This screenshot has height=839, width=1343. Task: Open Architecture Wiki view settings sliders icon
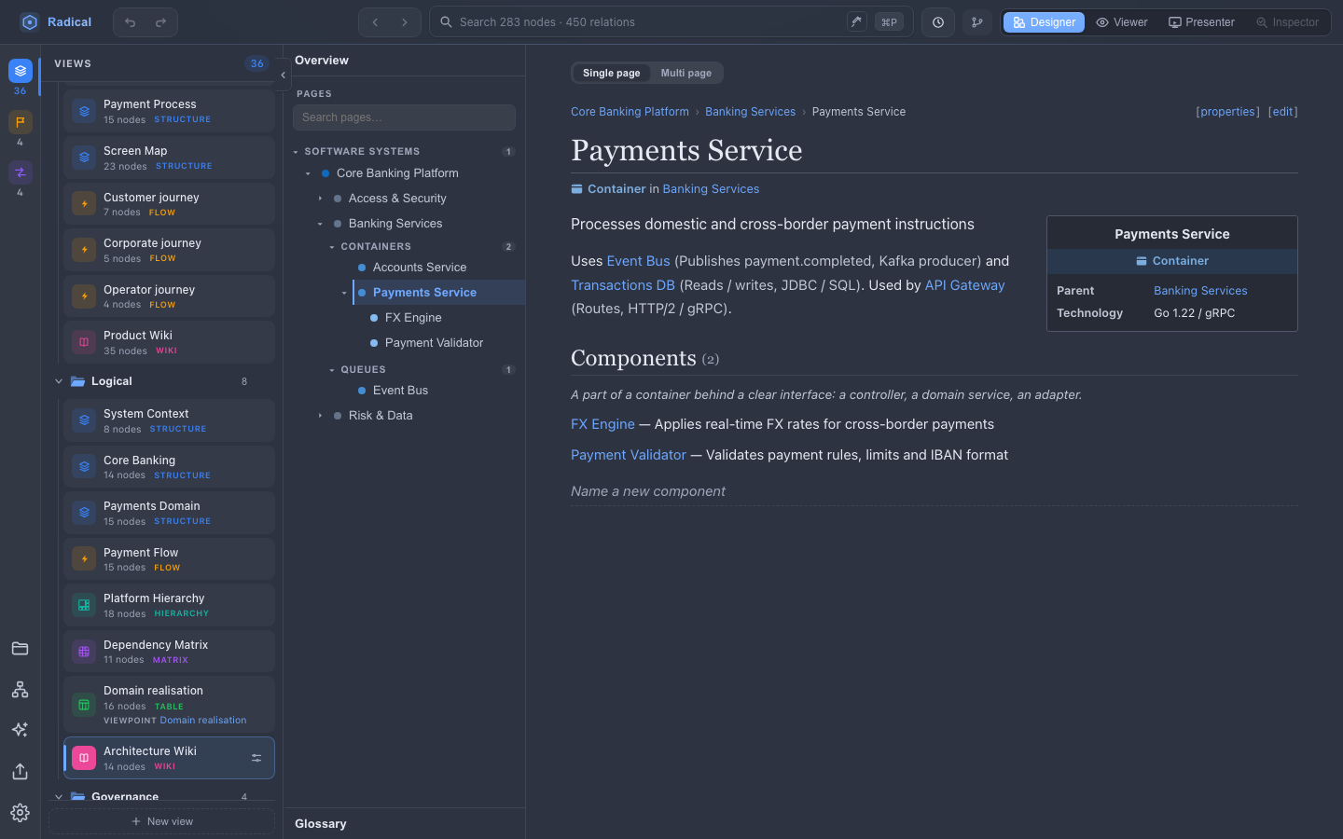(256, 758)
